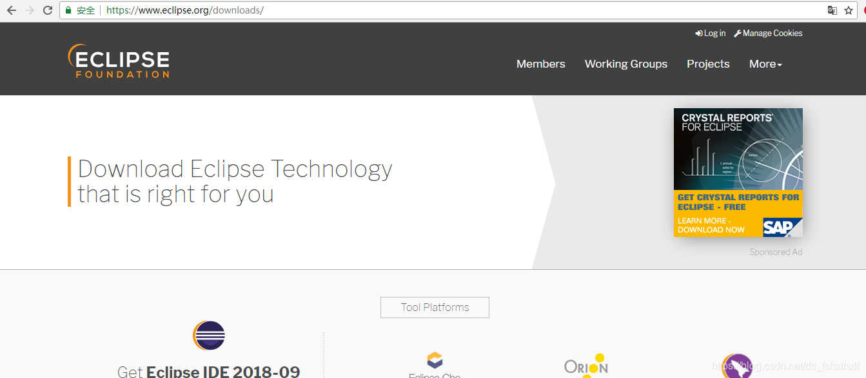Open the Projects menu item
Screen dimensions: 866x378
pyautogui.click(x=708, y=64)
